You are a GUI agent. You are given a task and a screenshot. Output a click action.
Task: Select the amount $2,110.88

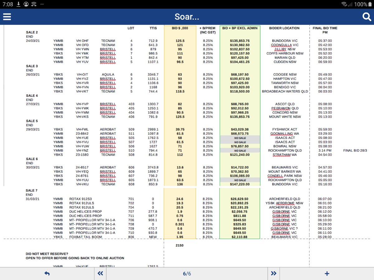click(x=240, y=237)
